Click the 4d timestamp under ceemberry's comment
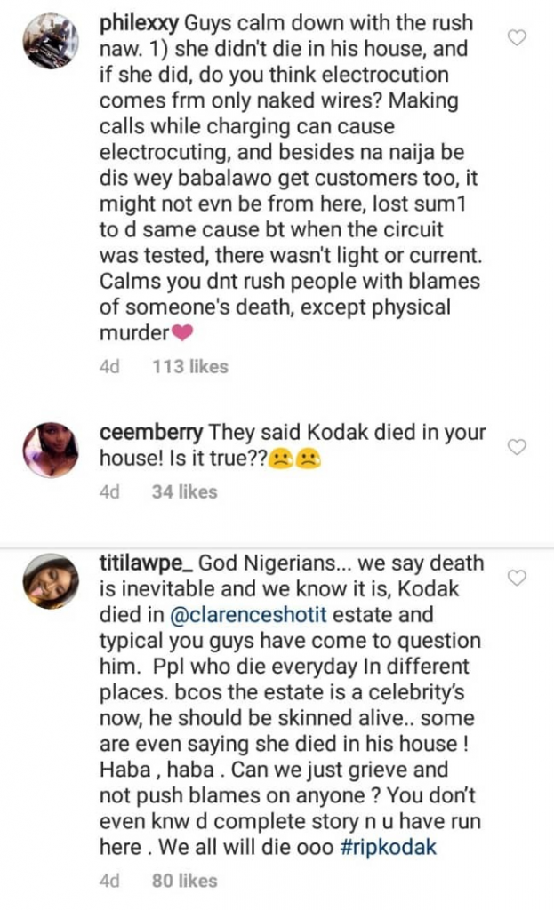 point(109,491)
